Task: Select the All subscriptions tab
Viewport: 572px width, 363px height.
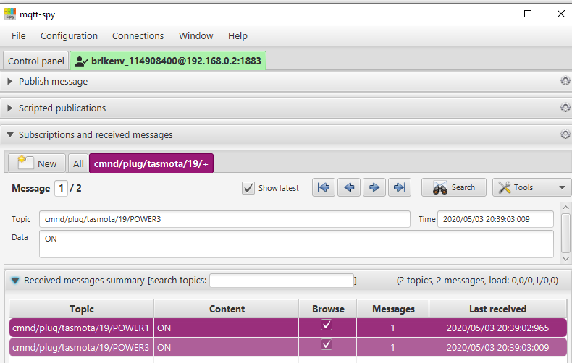Action: (78, 163)
